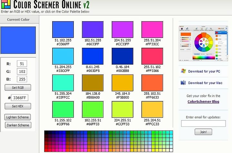Select the #33FFCC aqua swatch
This screenshot has width=232, height=153.
(x=63, y=83)
